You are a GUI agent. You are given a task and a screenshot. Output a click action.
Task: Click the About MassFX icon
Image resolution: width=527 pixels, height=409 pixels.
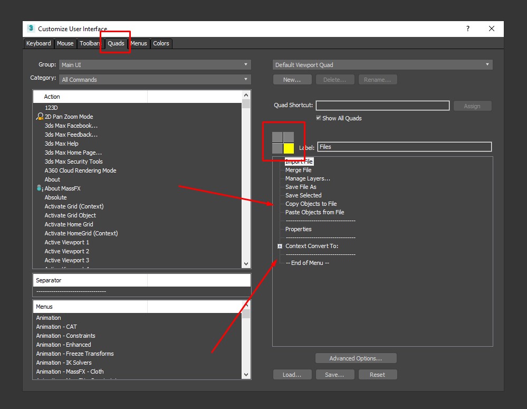click(x=40, y=188)
